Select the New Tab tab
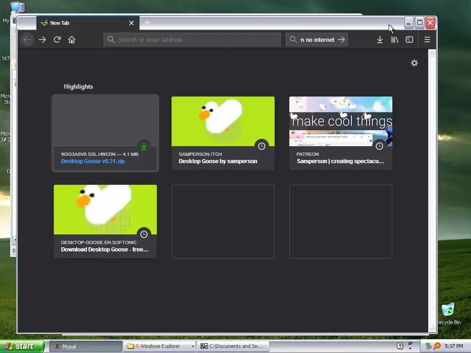The width and height of the screenshot is (471, 353). click(x=88, y=23)
